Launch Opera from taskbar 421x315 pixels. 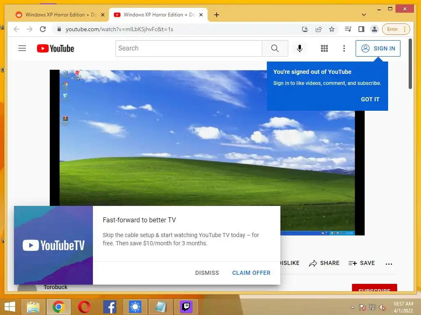[84, 307]
